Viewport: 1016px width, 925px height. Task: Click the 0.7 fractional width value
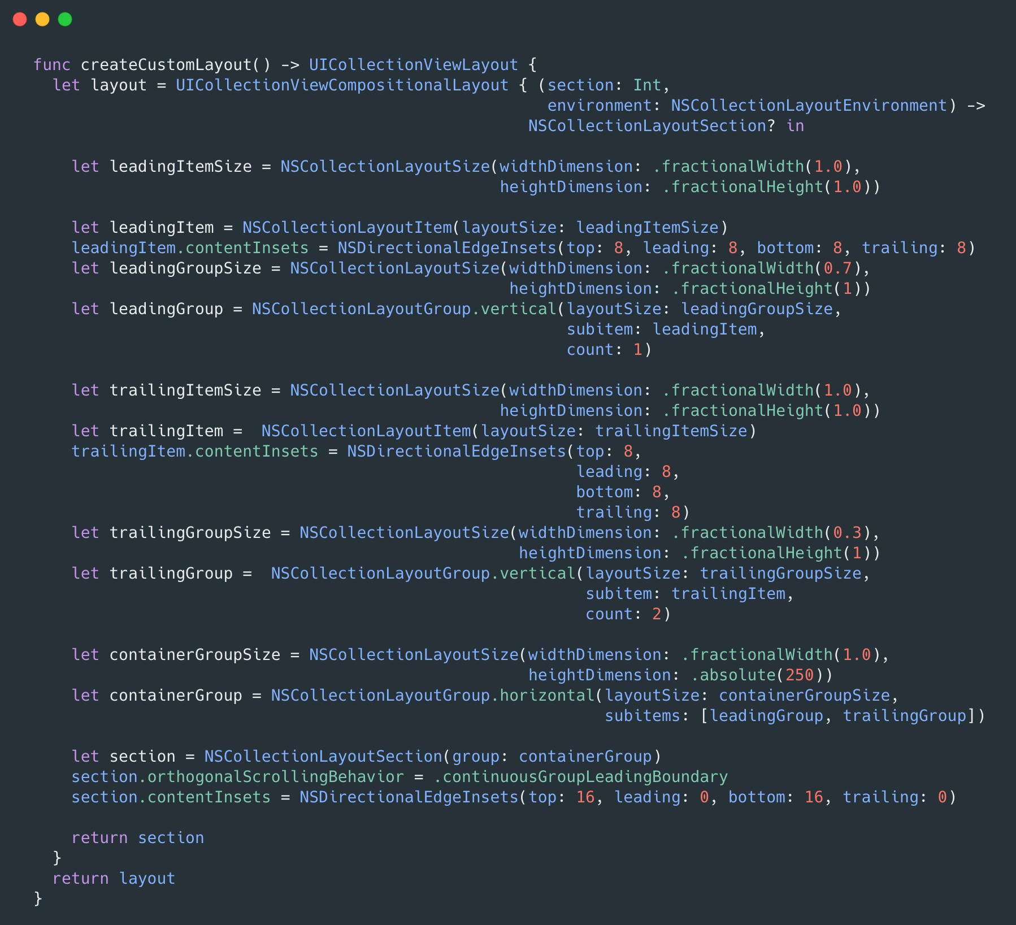(x=837, y=268)
